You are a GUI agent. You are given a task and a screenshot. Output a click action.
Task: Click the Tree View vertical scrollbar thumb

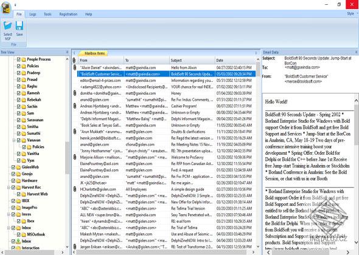pyautogui.click(x=67, y=158)
